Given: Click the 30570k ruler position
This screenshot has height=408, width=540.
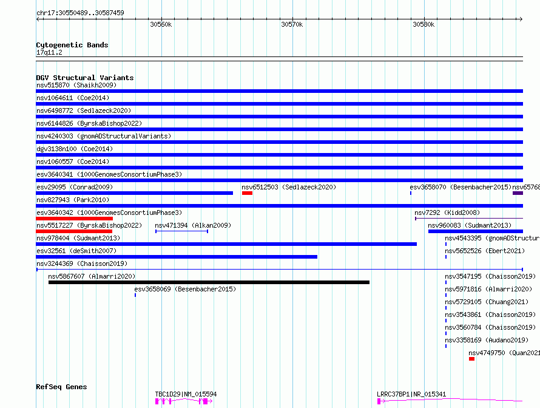Looking at the screenshot, I should [292, 24].
